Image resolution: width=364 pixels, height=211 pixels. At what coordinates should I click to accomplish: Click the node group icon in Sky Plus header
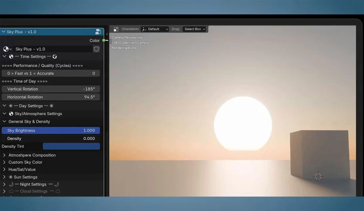coord(98,32)
